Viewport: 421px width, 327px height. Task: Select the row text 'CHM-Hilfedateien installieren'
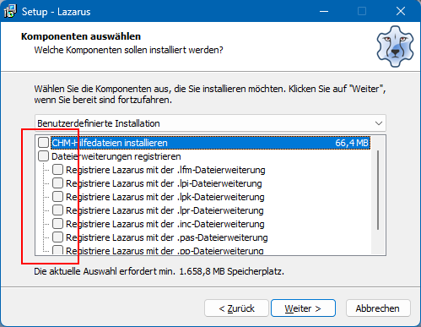pyautogui.click(x=110, y=143)
